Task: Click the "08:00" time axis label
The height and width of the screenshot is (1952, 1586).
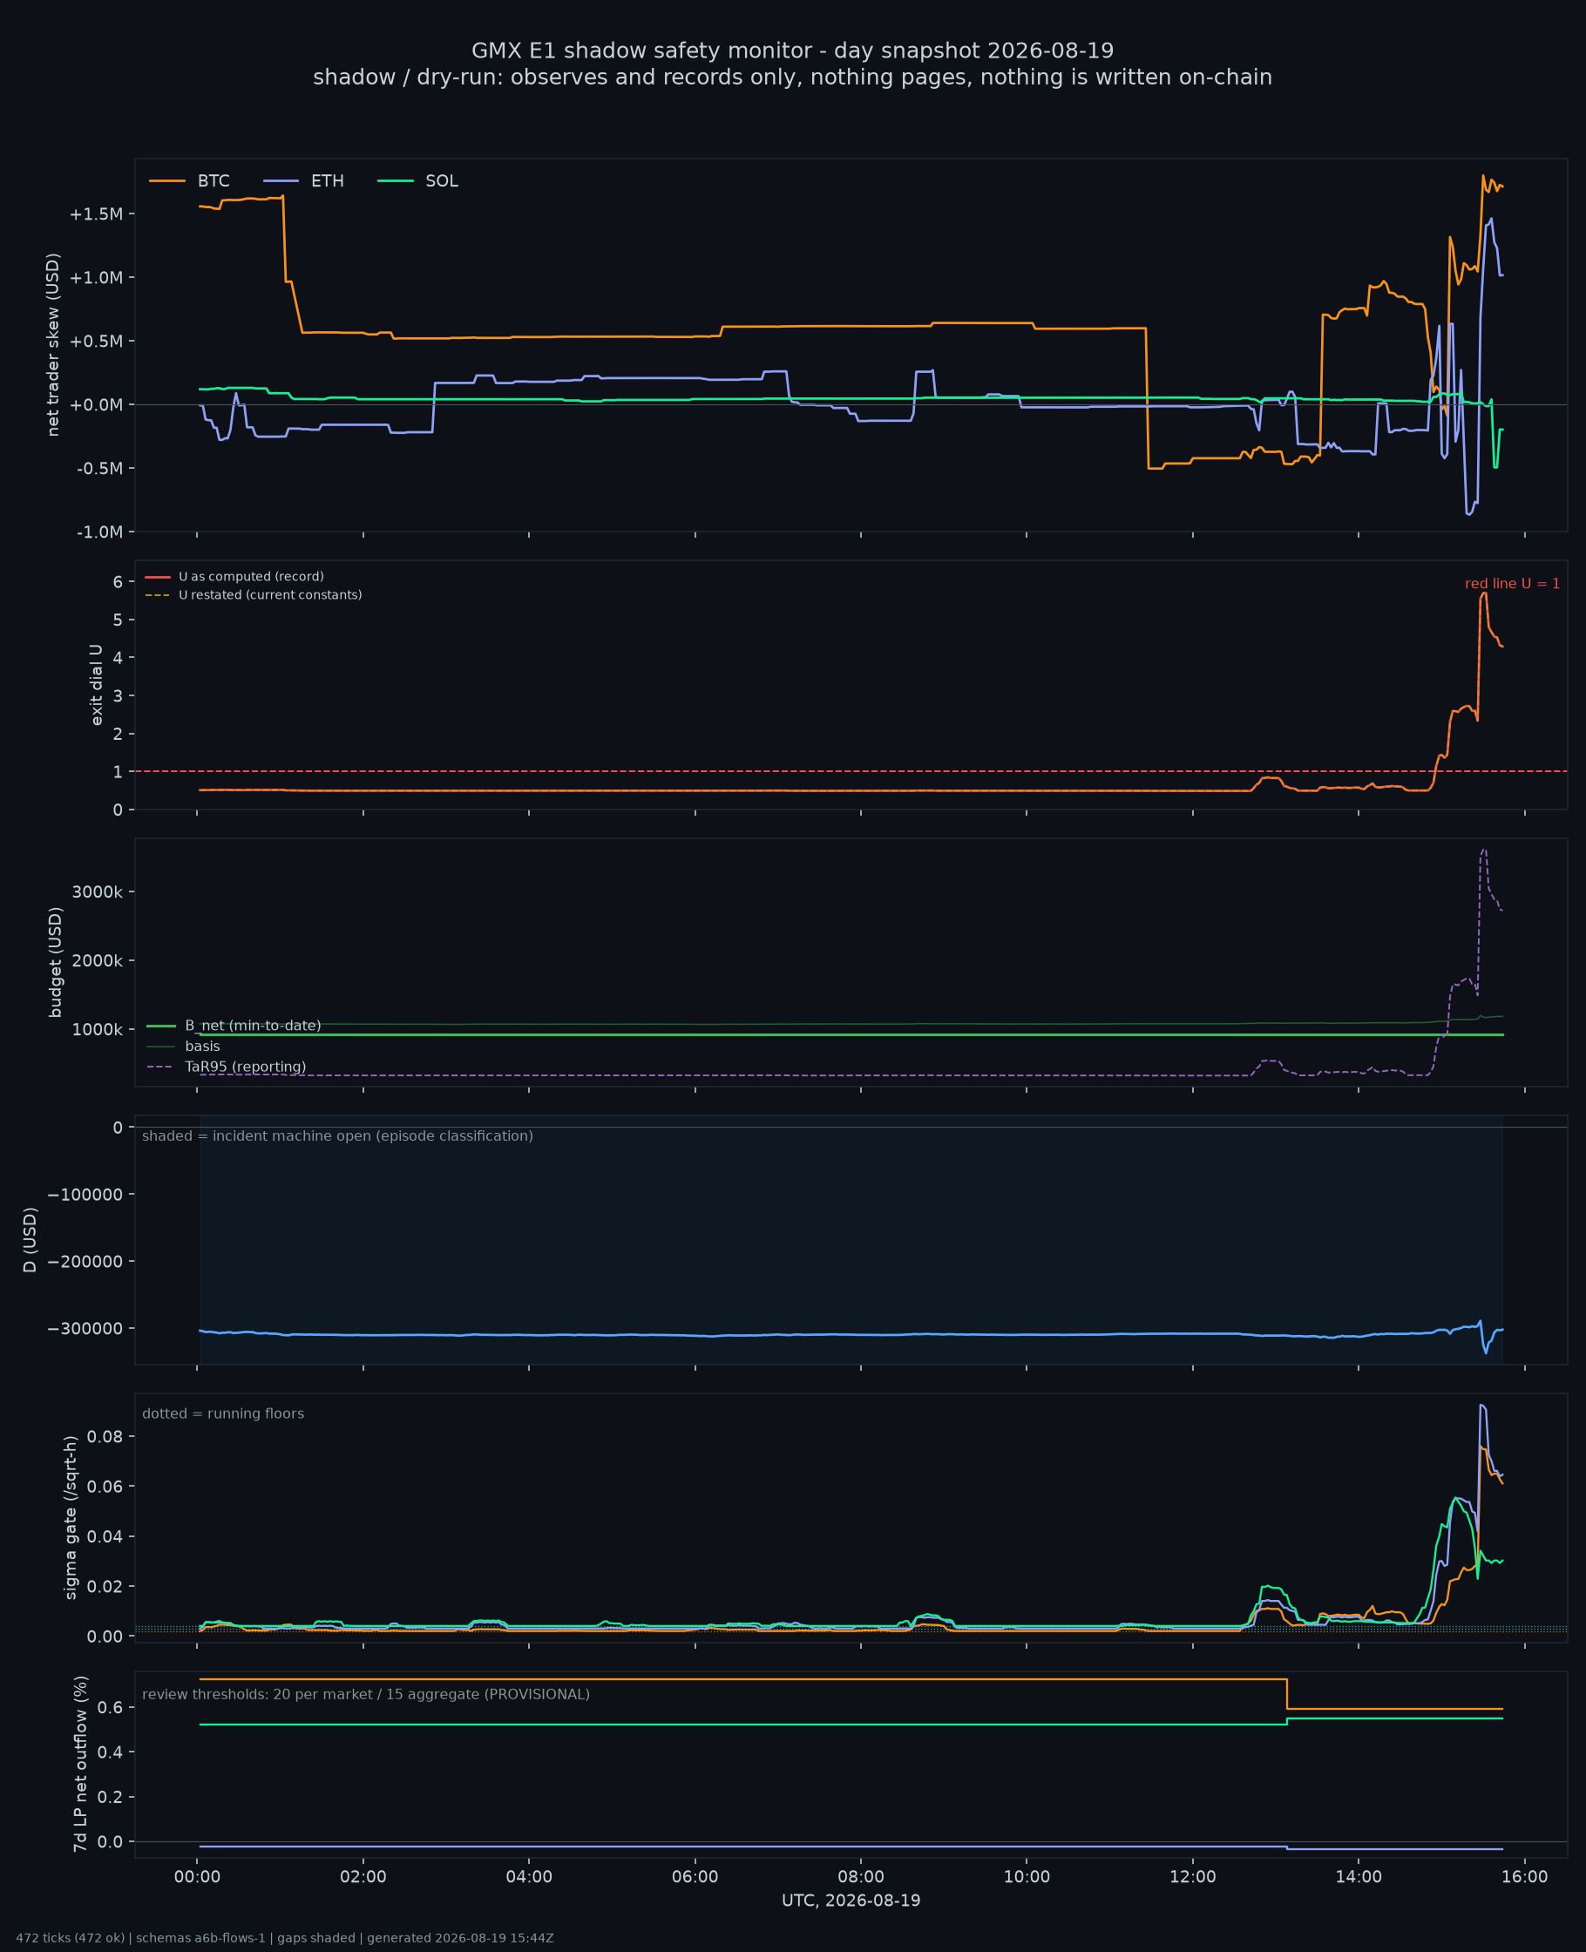Action: [x=861, y=1877]
